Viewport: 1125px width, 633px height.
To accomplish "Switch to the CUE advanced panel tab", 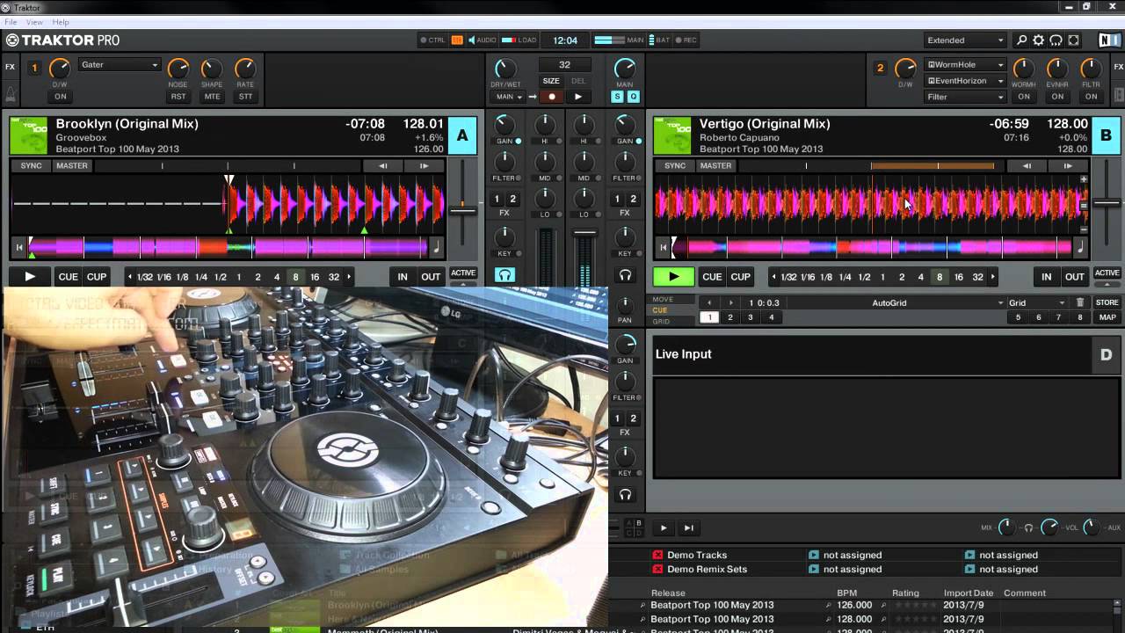I will click(660, 310).
